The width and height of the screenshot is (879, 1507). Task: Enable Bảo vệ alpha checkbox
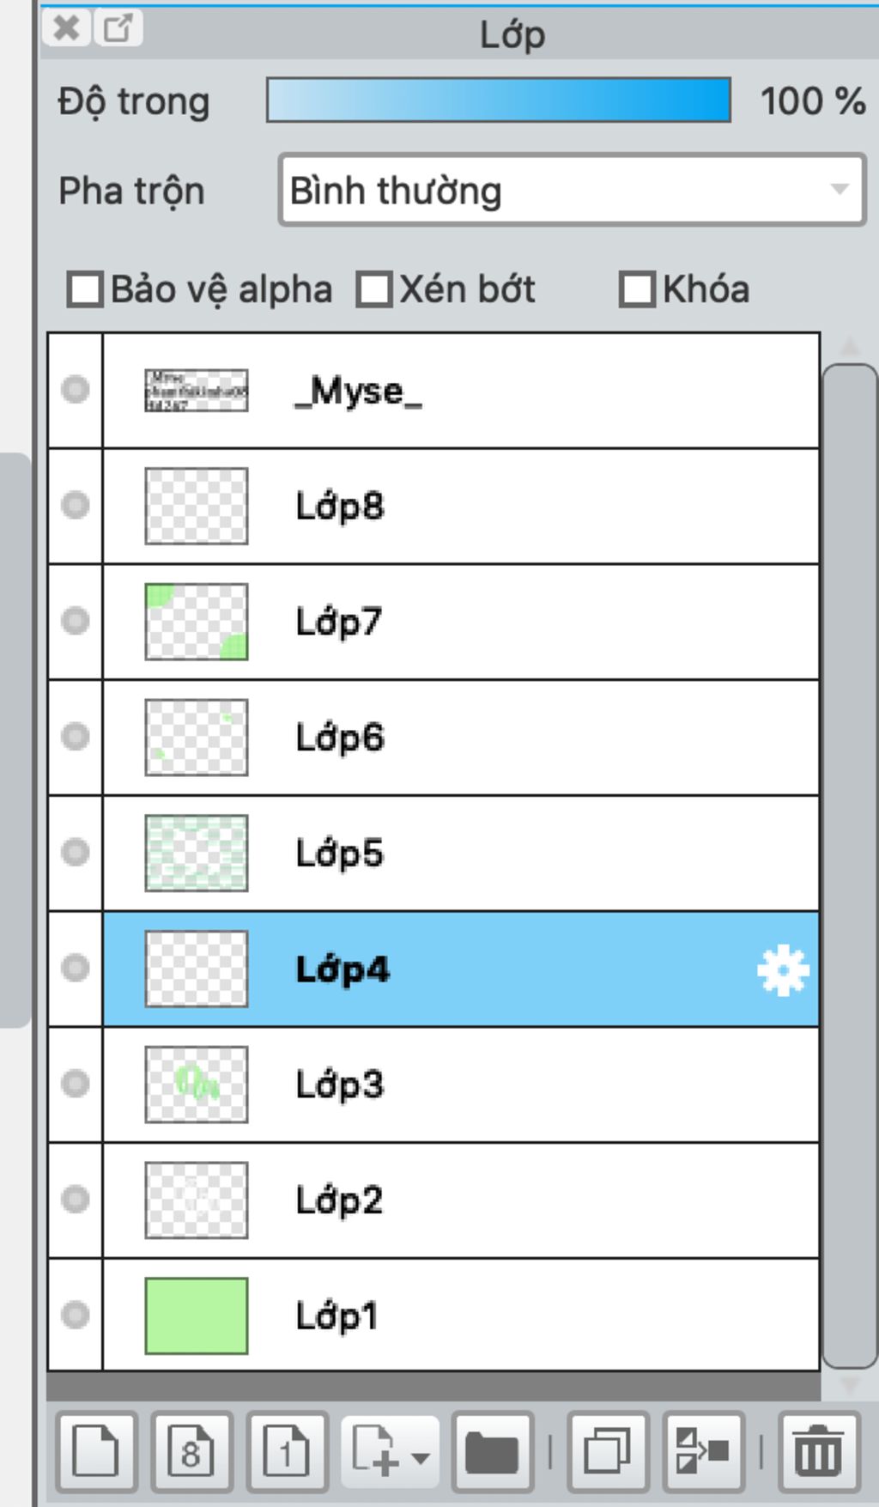tap(85, 289)
